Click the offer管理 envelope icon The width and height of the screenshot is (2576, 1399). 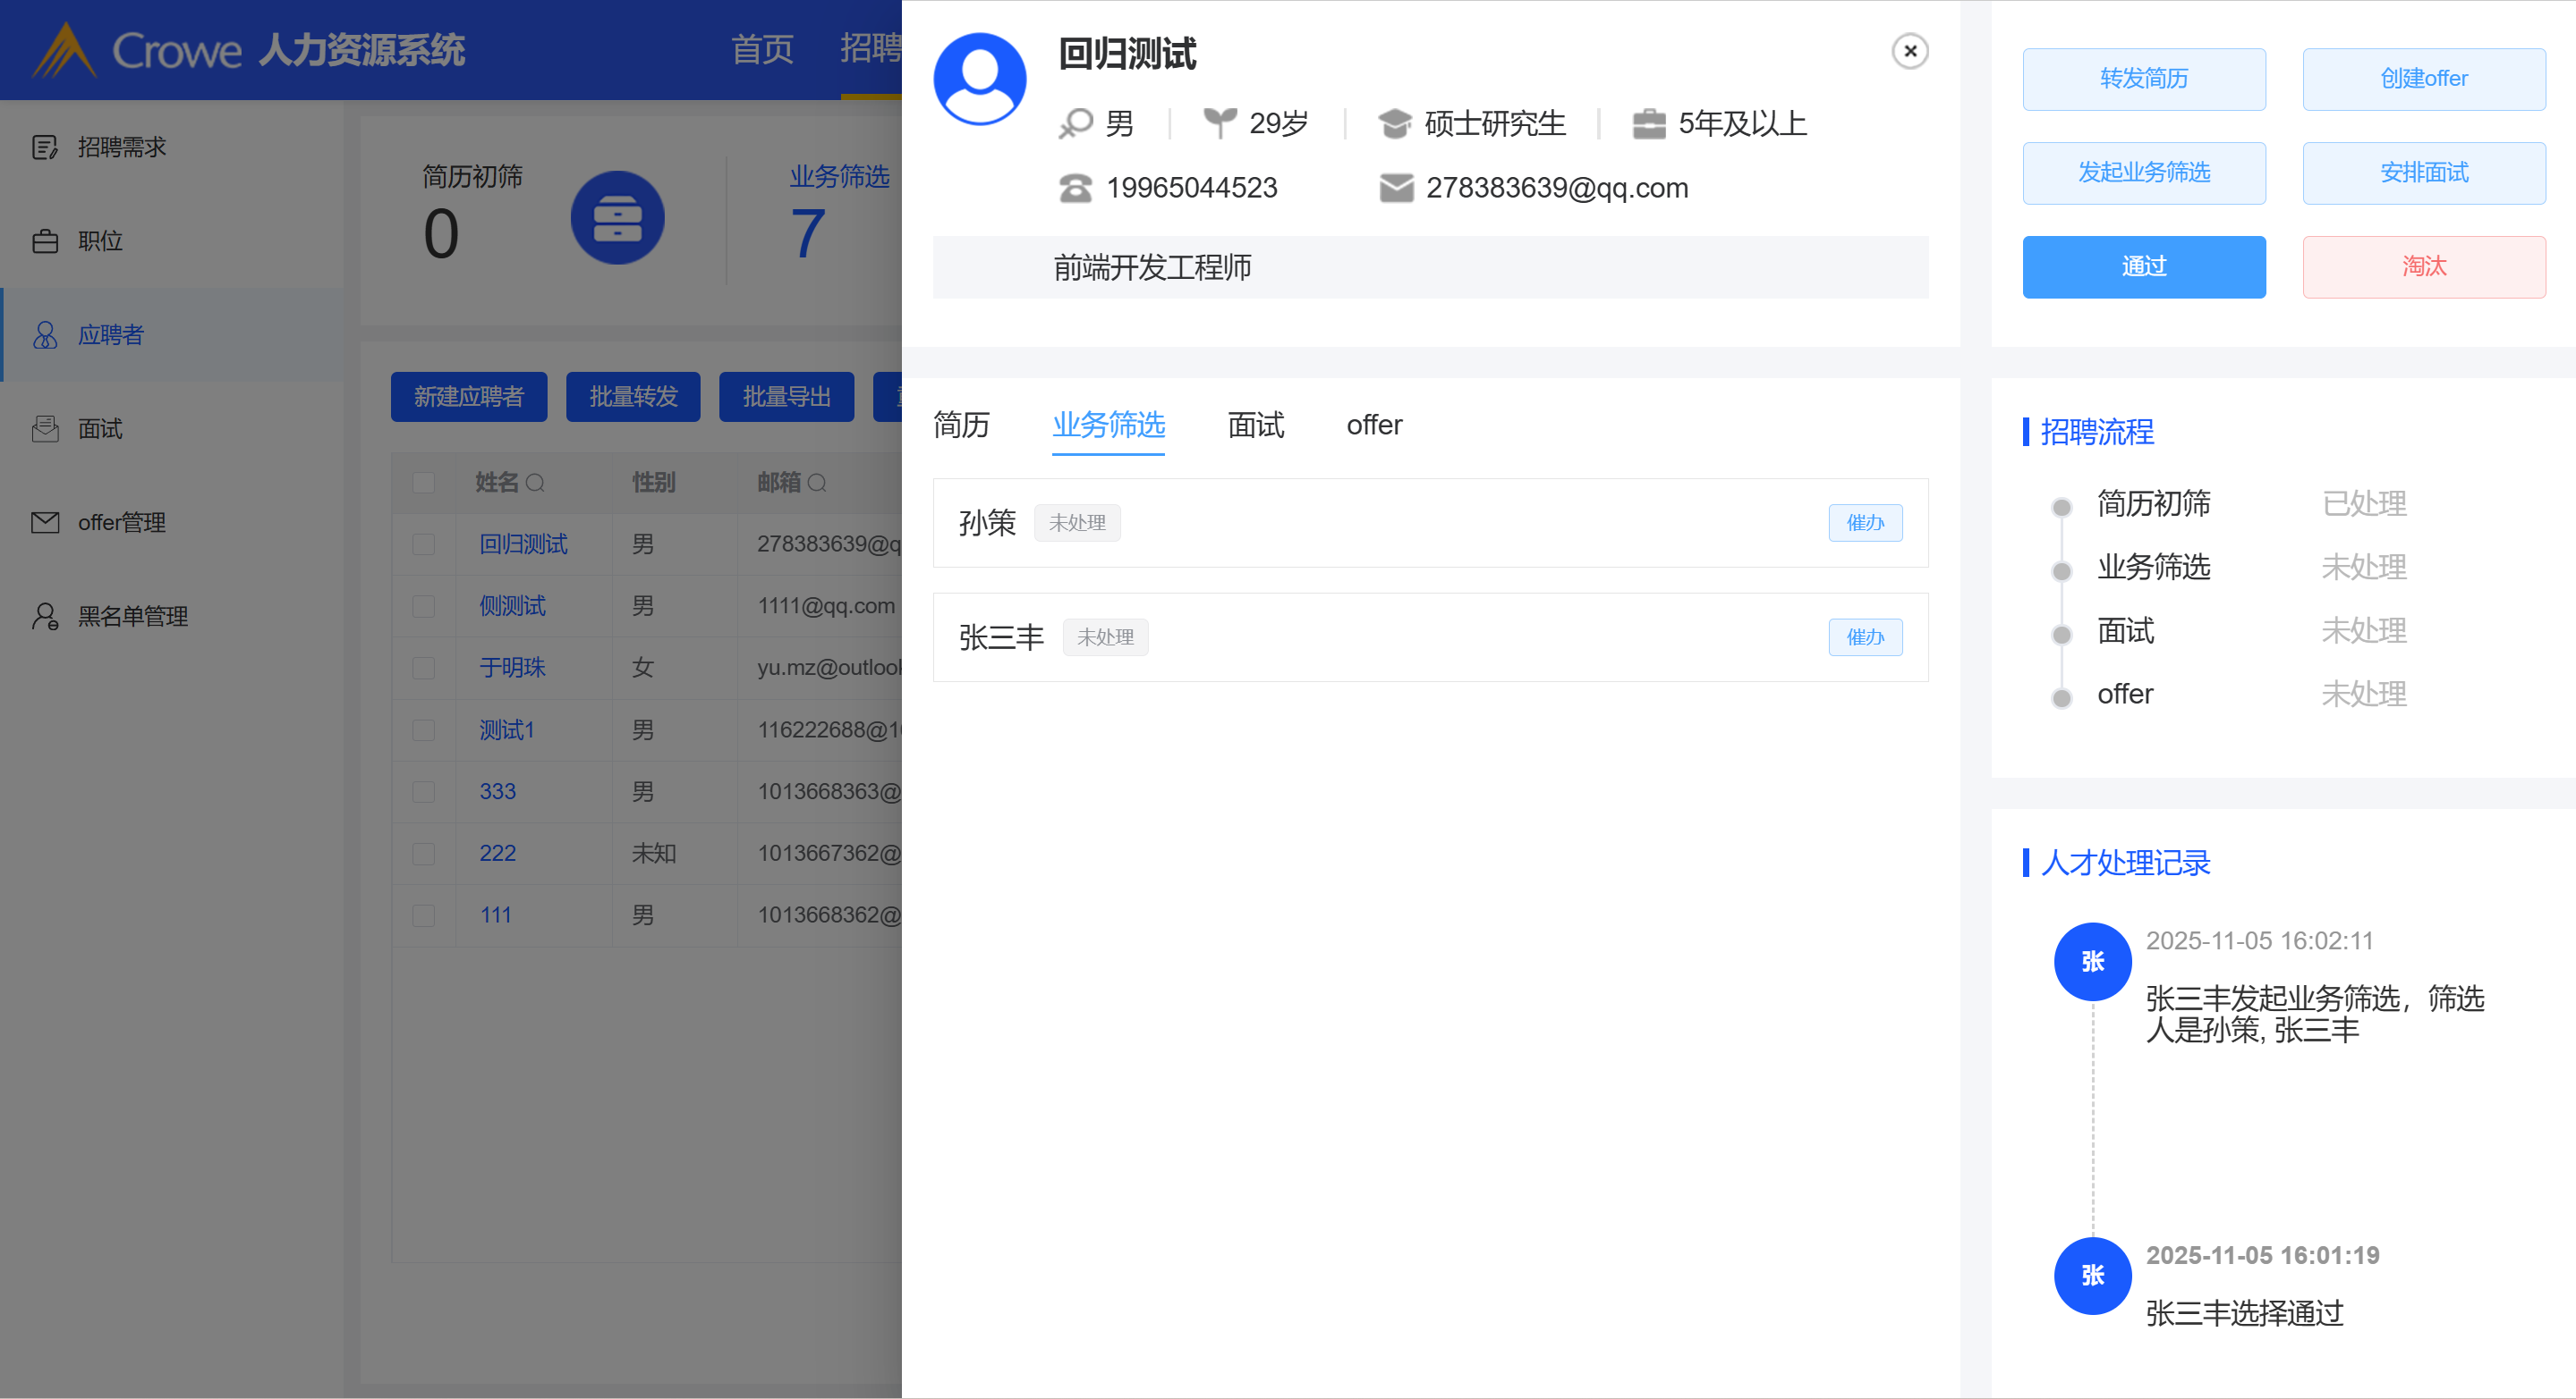coord(45,522)
